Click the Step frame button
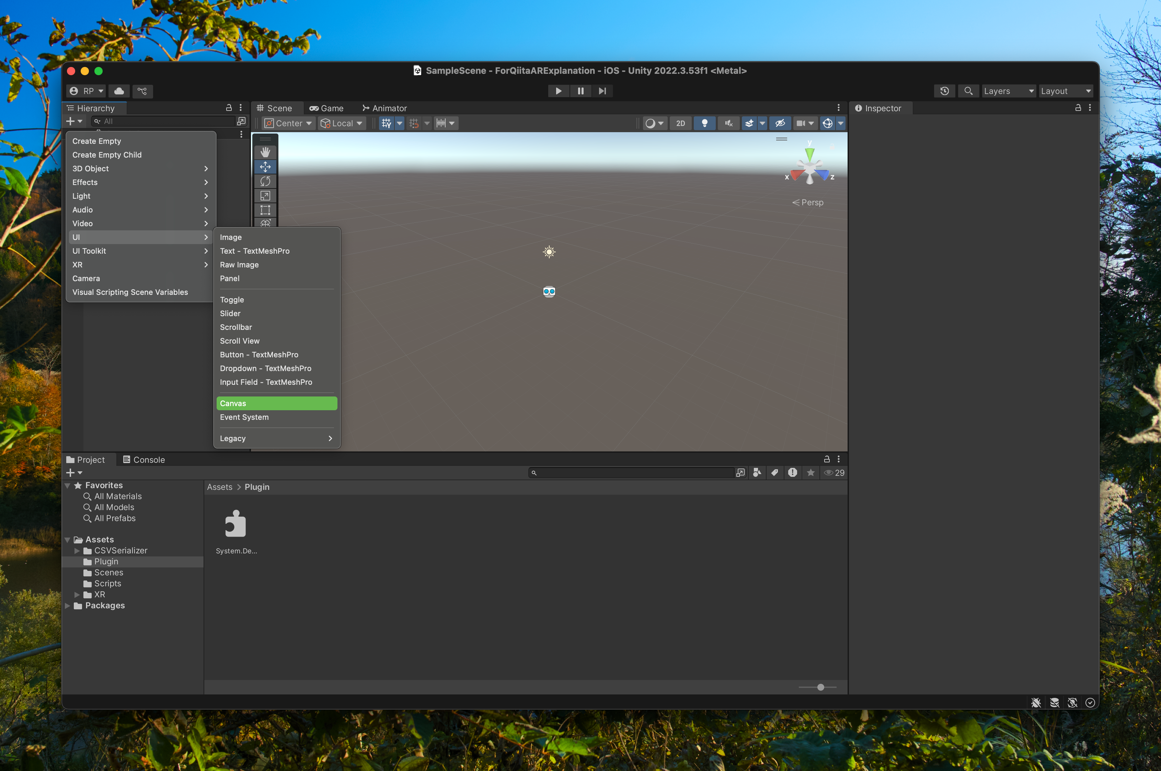Image resolution: width=1161 pixels, height=771 pixels. coord(602,91)
